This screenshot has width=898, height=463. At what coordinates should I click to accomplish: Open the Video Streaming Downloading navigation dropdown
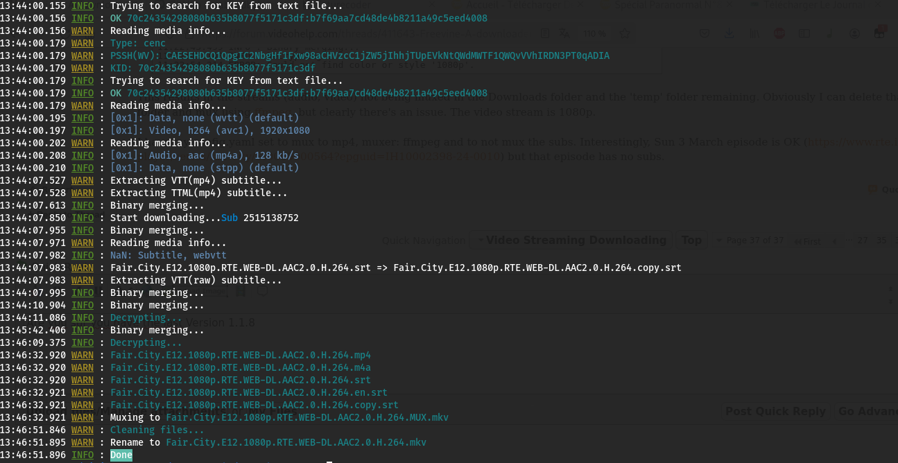(569, 241)
